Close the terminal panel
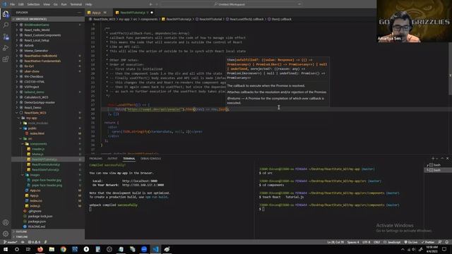 [447, 158]
